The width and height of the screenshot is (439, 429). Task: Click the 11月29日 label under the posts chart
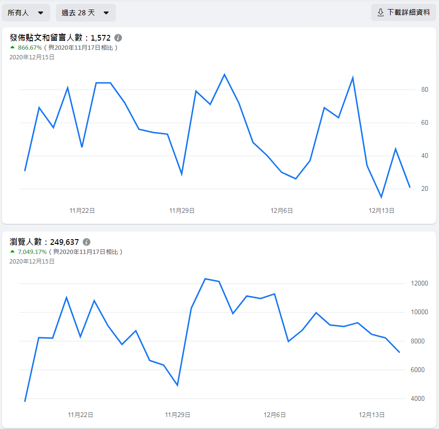[182, 210]
